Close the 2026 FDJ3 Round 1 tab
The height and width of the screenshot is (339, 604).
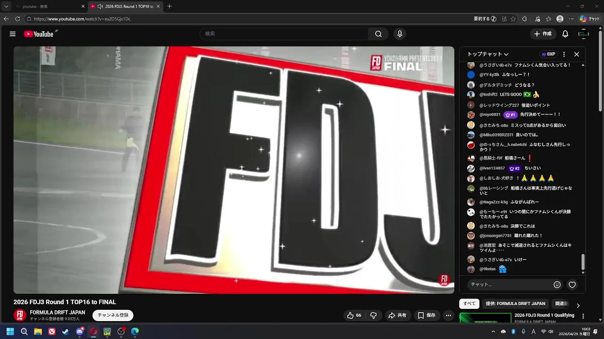coord(158,7)
